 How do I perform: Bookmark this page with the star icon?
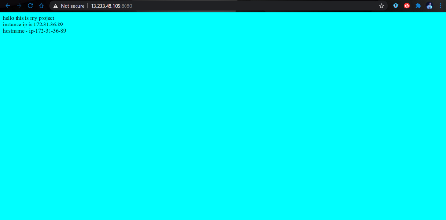click(382, 6)
